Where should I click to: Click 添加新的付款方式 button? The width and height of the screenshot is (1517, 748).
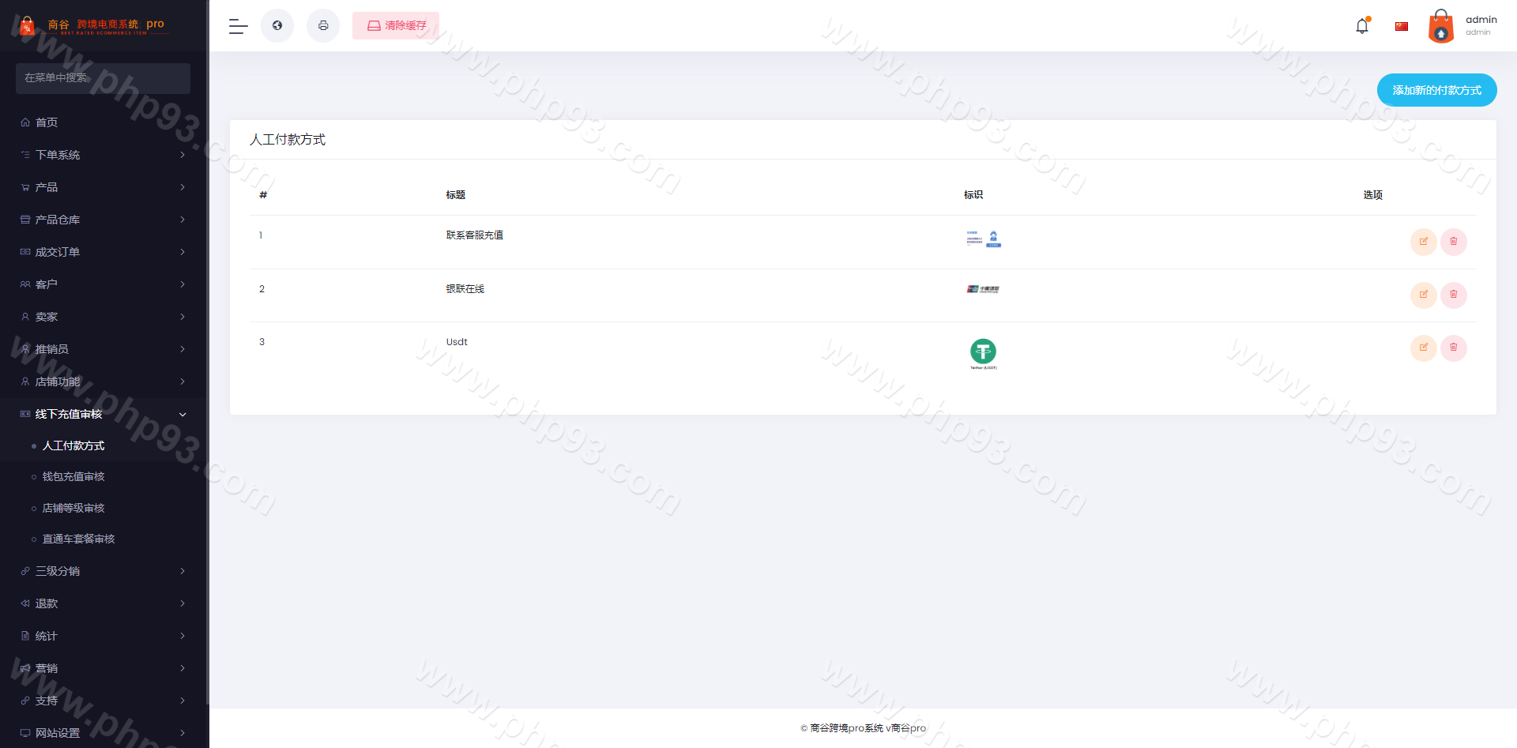[1436, 90]
